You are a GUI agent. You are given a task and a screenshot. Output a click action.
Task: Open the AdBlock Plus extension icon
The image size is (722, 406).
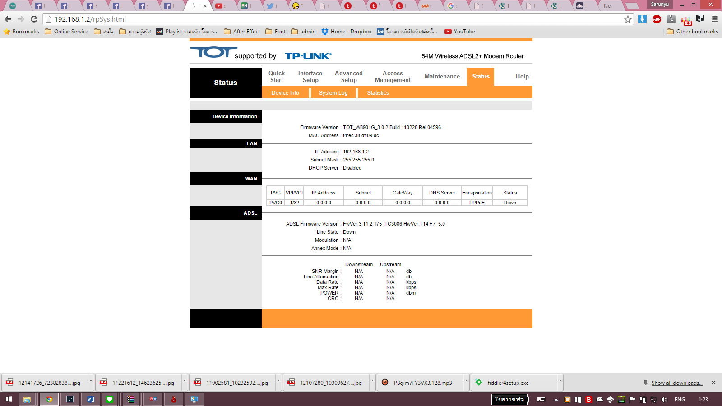[x=657, y=19]
